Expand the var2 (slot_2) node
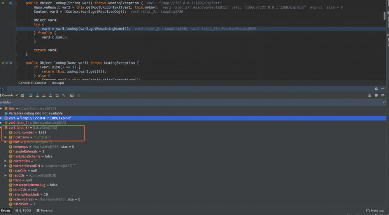This screenshot has height=215, width=389. [1, 123]
